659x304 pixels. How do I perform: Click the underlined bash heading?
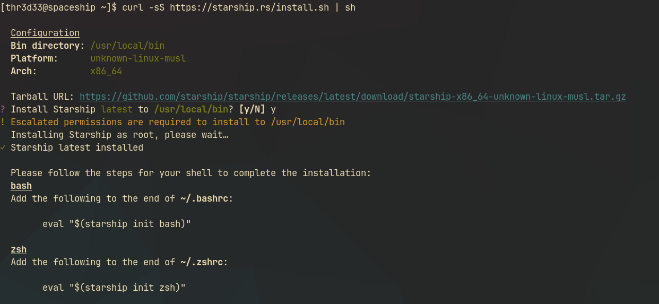[21, 186]
